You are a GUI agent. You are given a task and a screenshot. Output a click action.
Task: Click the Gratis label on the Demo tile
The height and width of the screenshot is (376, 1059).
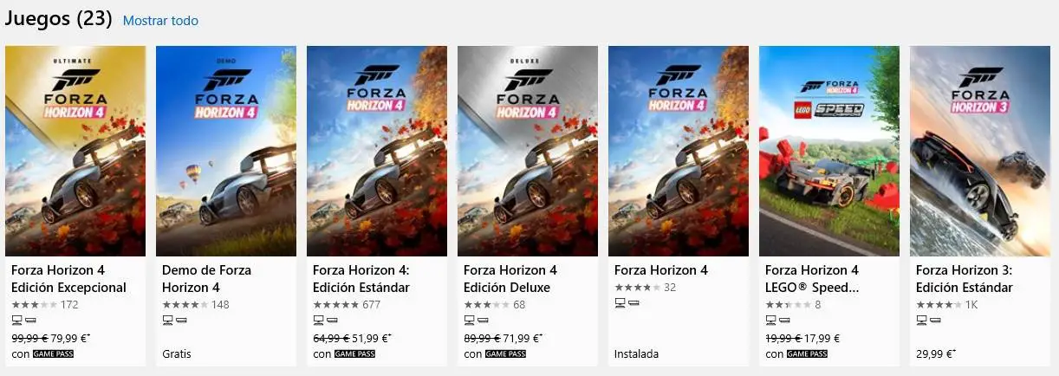177,354
